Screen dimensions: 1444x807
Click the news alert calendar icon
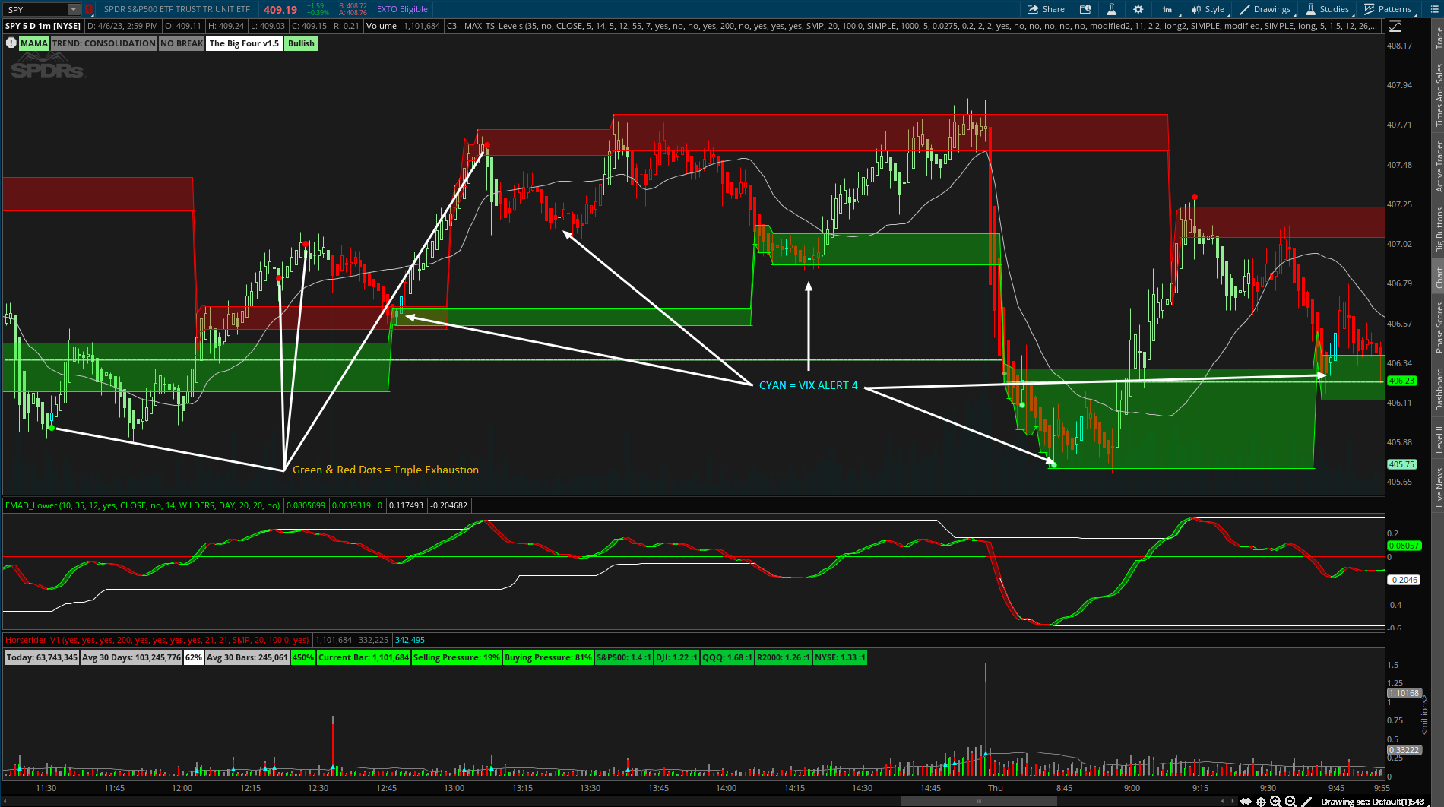coord(1085,9)
